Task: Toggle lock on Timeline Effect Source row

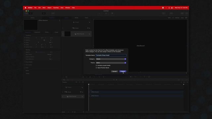Action: pos(82,97)
